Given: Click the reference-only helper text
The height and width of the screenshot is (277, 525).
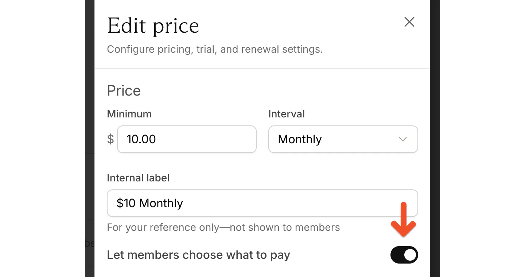Looking at the screenshot, I should click(x=223, y=227).
